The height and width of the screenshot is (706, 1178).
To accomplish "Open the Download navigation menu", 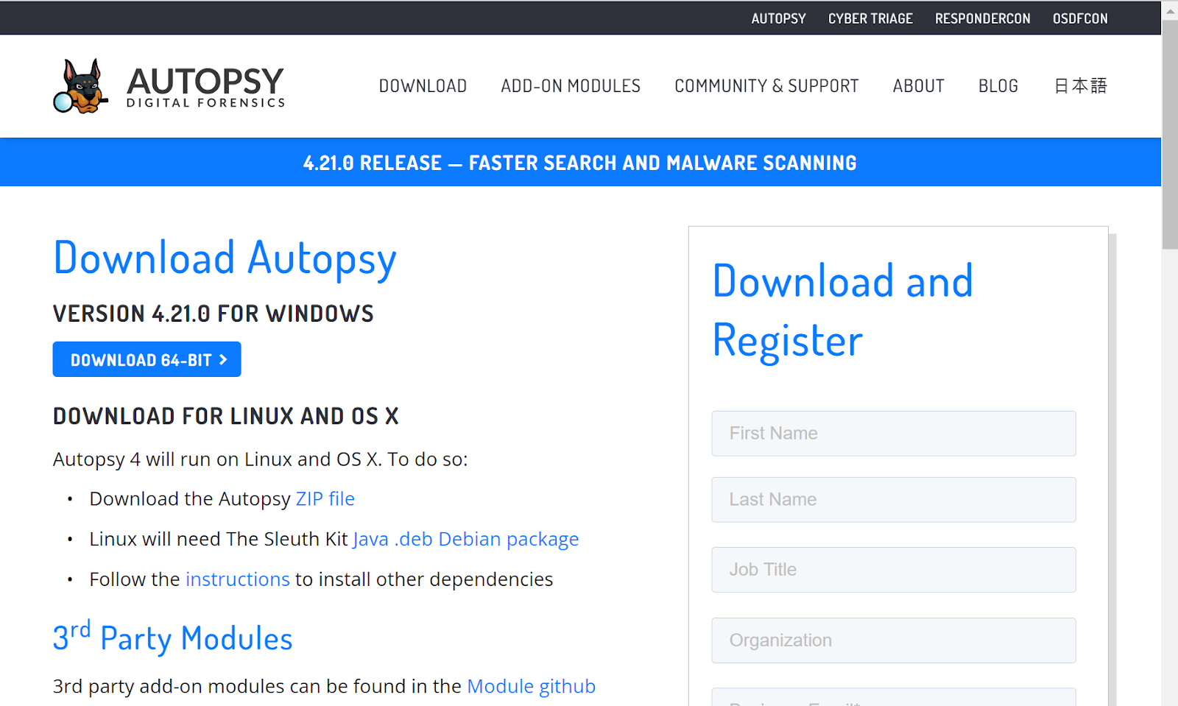I will coord(423,86).
